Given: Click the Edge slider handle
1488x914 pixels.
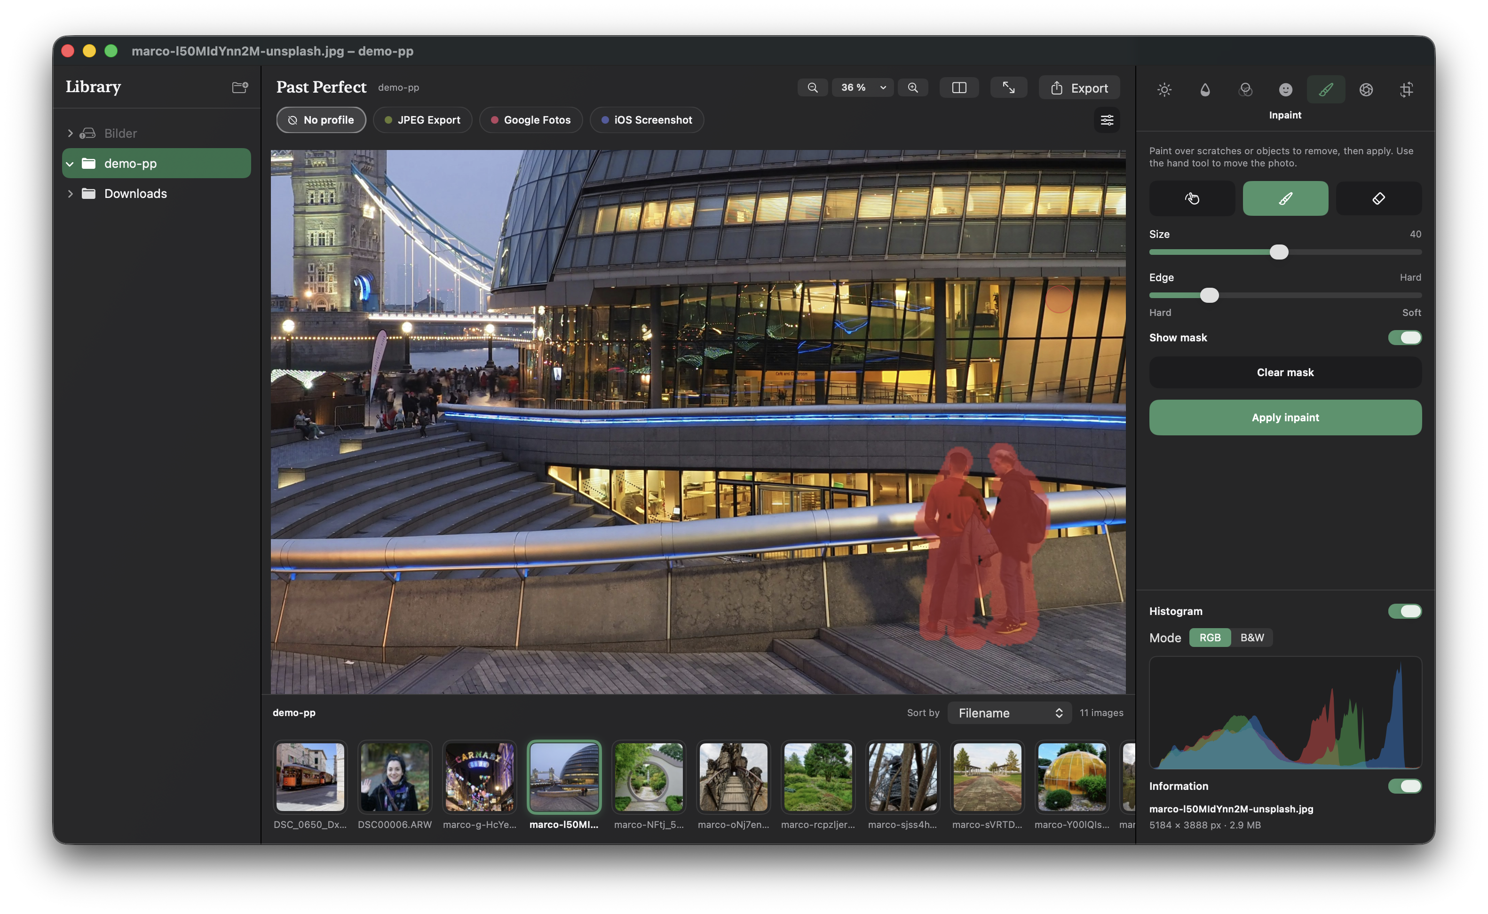Looking at the screenshot, I should click(x=1209, y=296).
